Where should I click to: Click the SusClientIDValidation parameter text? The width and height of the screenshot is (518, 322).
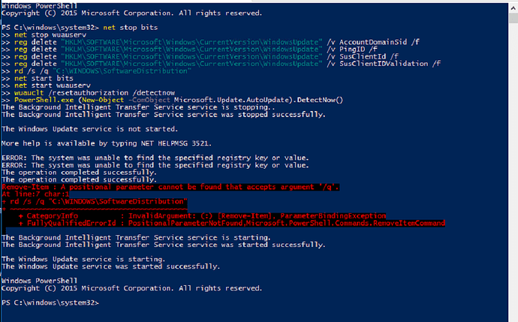[384, 63]
